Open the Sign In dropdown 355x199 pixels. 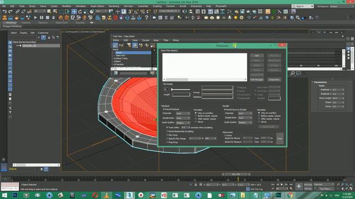[303, 6]
